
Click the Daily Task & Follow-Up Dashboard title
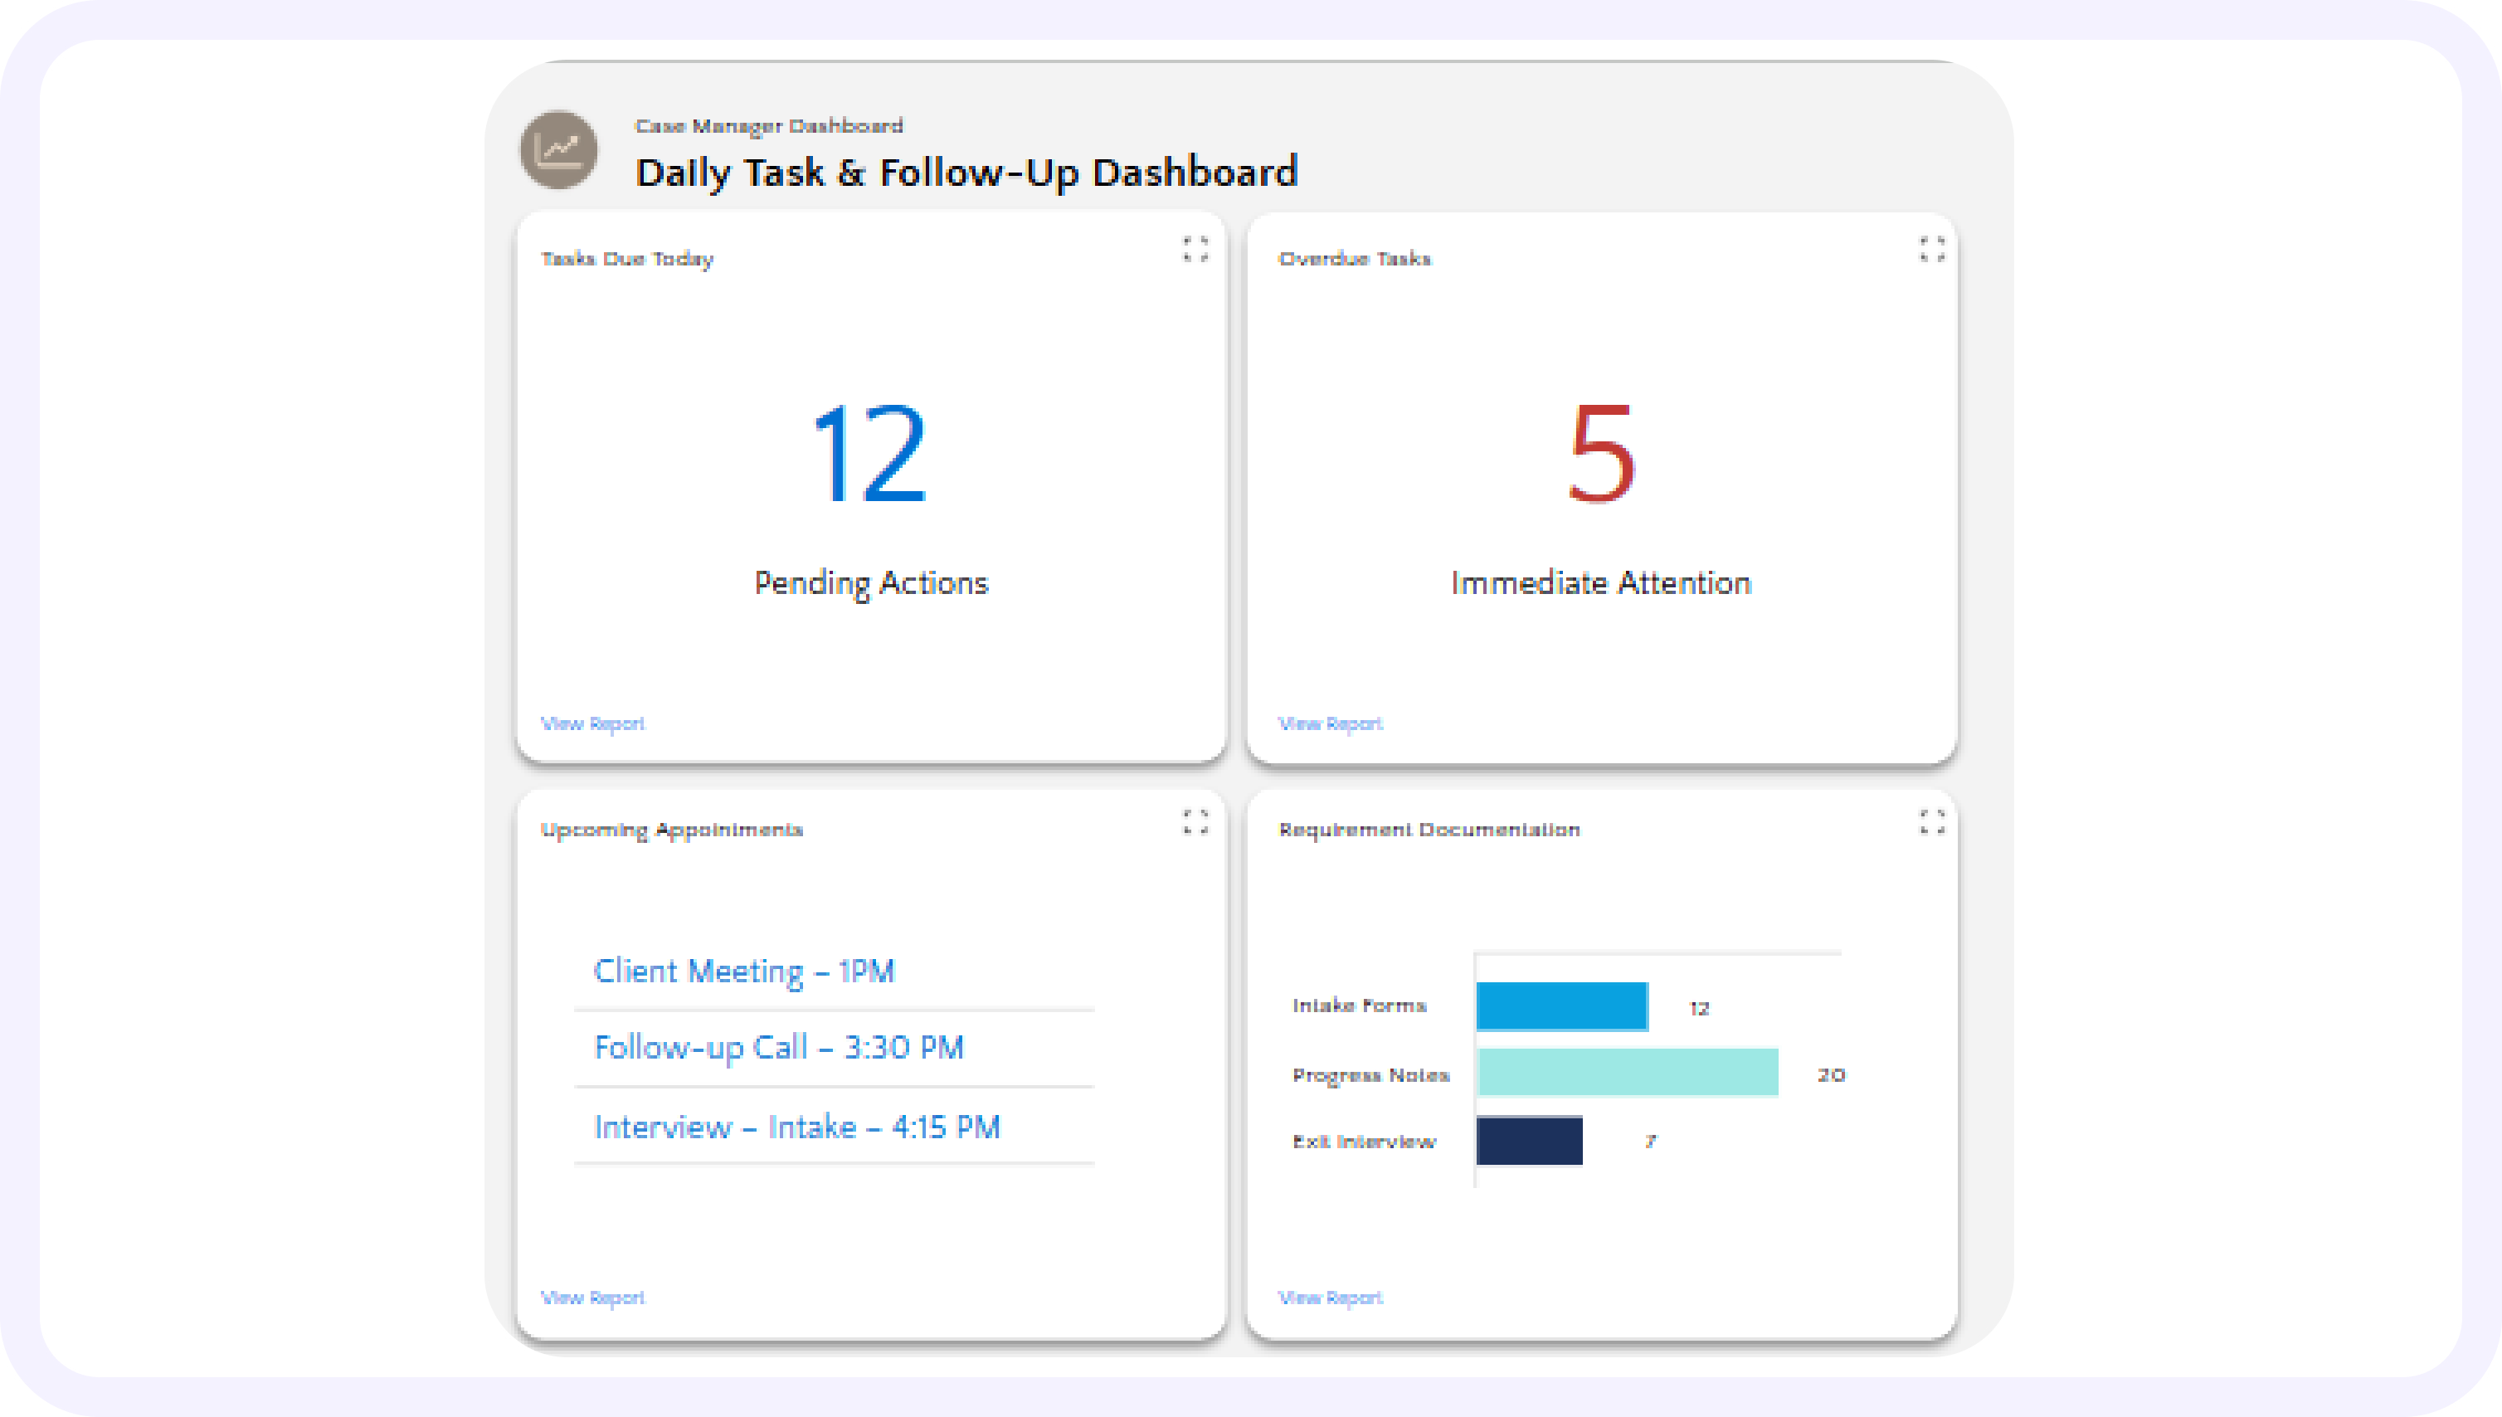click(966, 173)
